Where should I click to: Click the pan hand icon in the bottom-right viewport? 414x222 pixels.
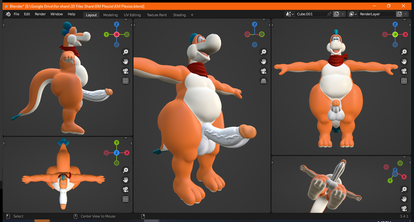coord(404,199)
